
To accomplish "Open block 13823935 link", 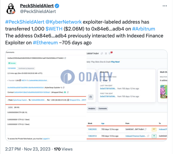I will coord(92,129).
